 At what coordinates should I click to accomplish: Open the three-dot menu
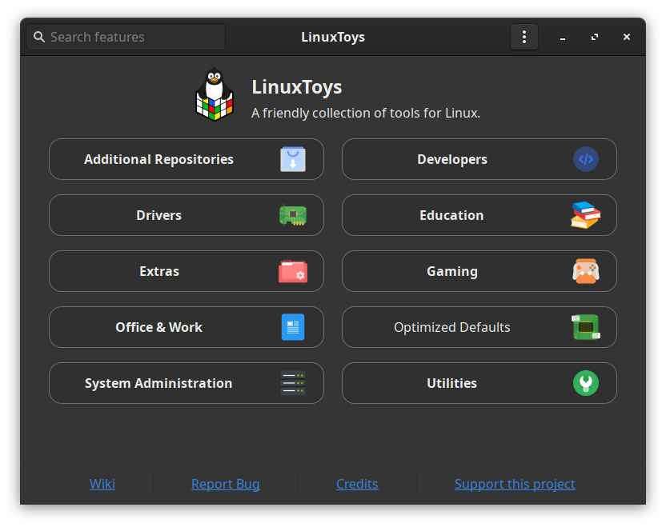pyautogui.click(x=524, y=37)
